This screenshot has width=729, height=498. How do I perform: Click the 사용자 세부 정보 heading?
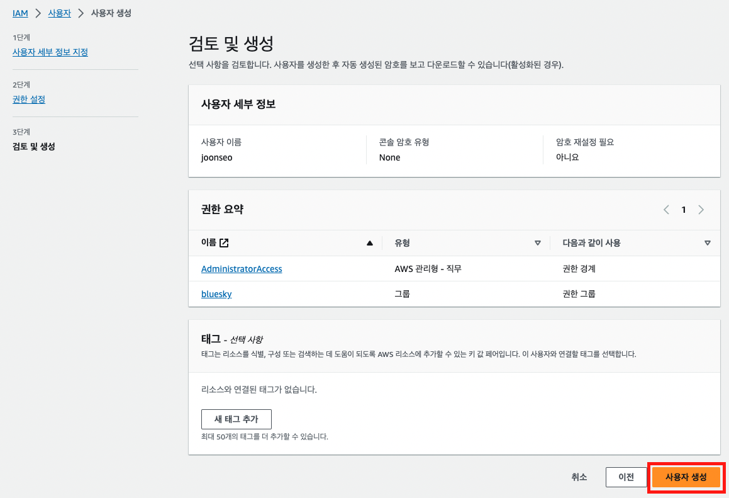(238, 105)
